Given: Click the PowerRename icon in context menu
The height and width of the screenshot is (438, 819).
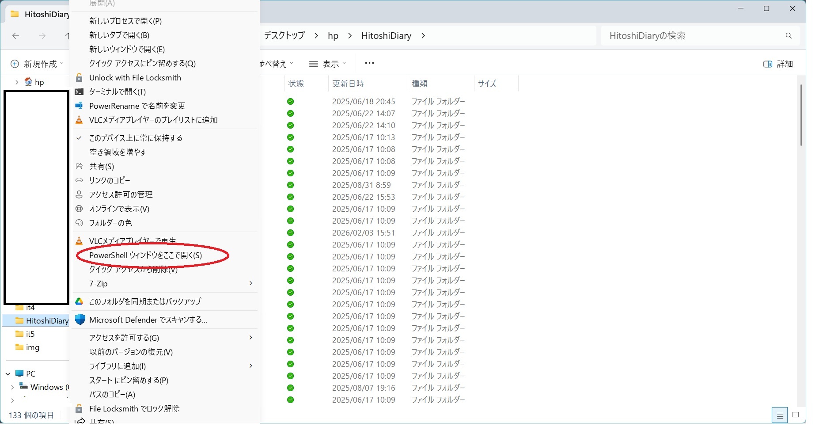Looking at the screenshot, I should (79, 106).
